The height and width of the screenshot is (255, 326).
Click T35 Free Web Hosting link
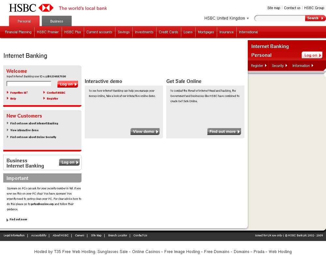(x=75, y=252)
